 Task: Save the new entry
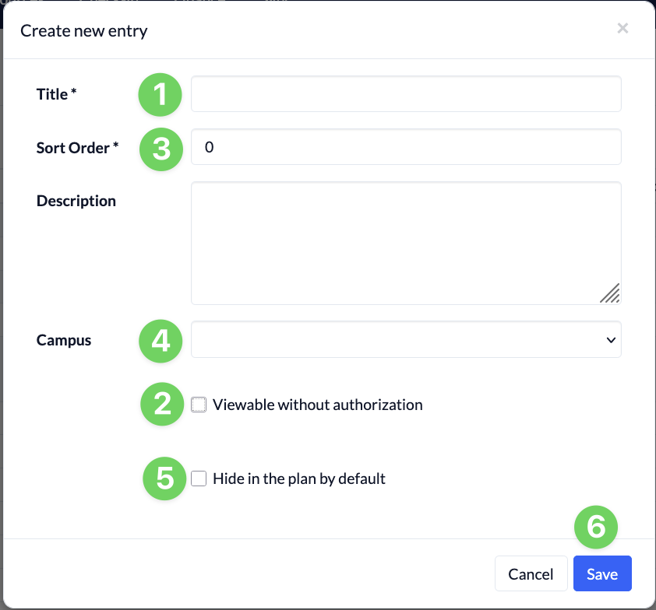click(602, 573)
